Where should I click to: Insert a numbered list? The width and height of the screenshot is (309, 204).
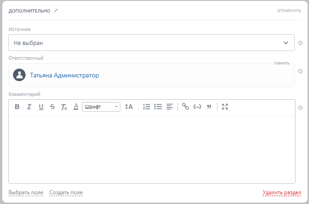(x=146, y=107)
